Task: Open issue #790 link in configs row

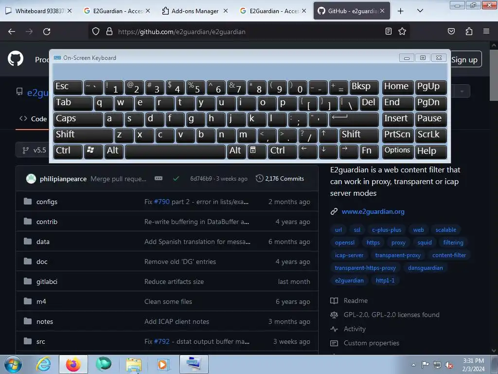Action: coord(161,202)
